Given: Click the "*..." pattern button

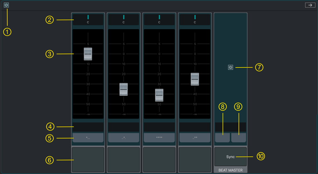Looking at the screenshot, I should pyautogui.click(x=88, y=138).
